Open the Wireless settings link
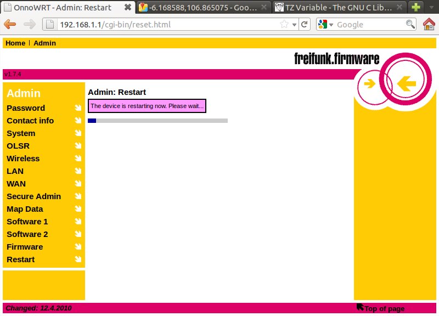This screenshot has width=439, height=316. pos(23,159)
